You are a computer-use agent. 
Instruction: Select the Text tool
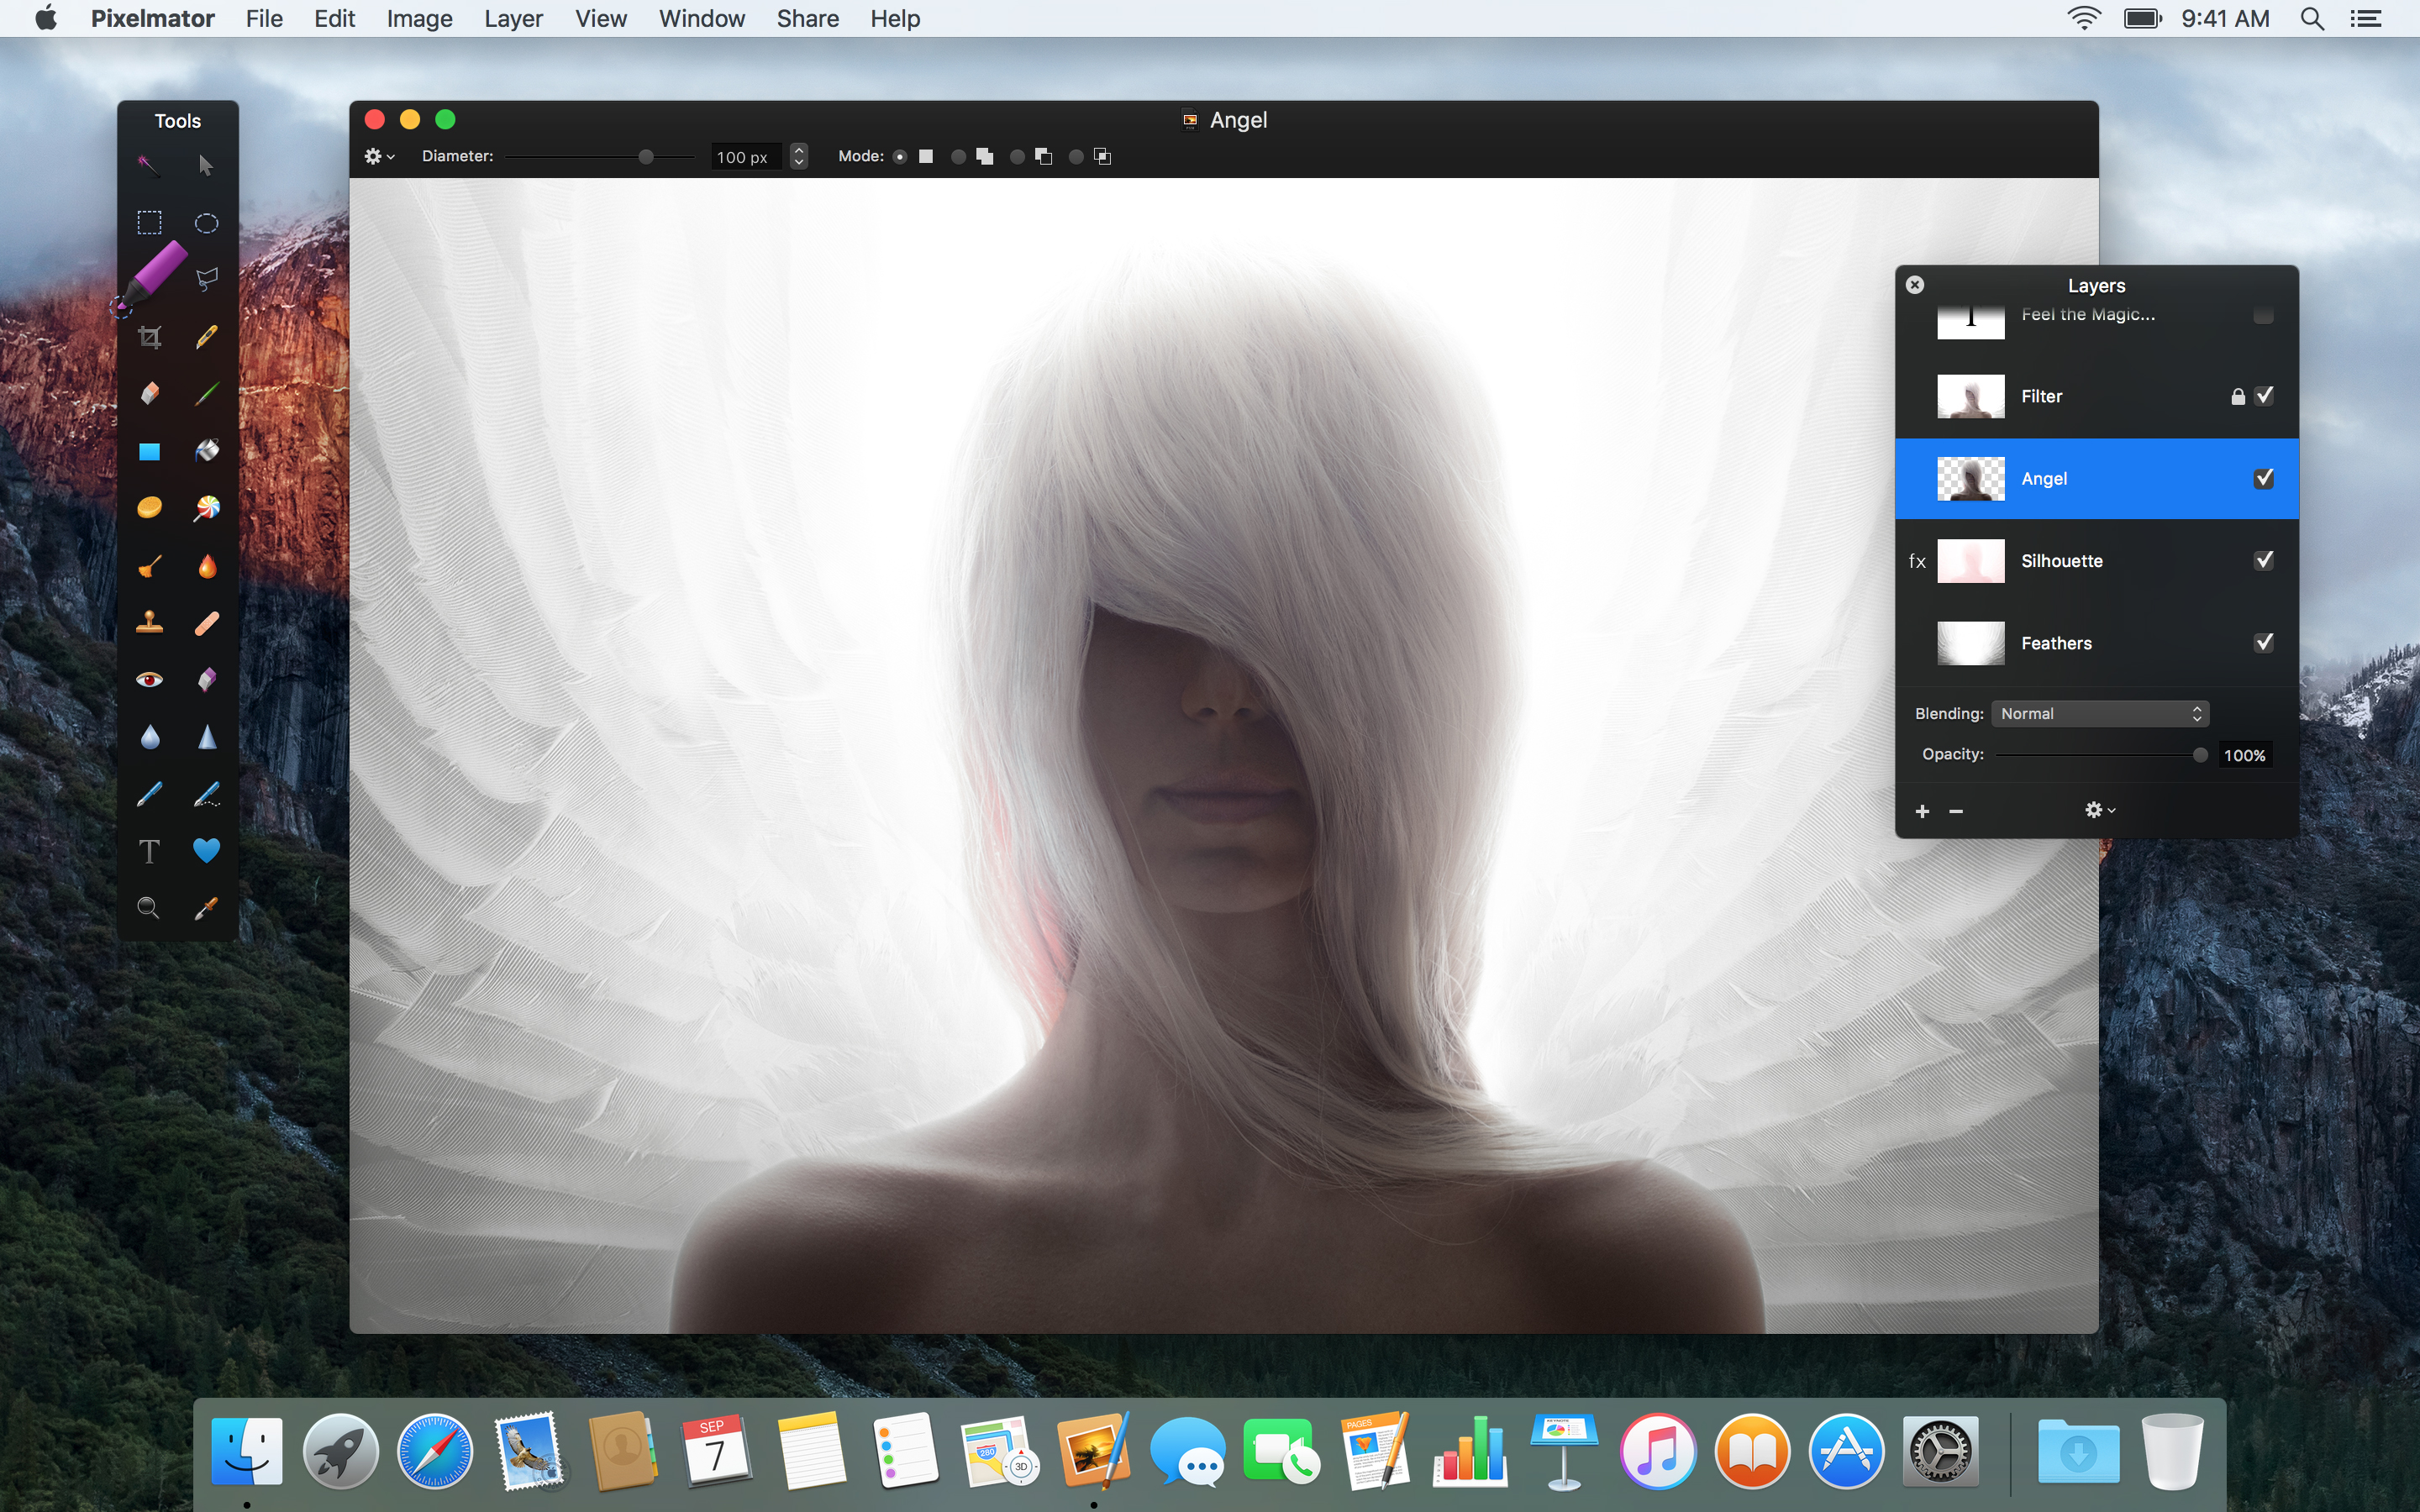[x=148, y=850]
